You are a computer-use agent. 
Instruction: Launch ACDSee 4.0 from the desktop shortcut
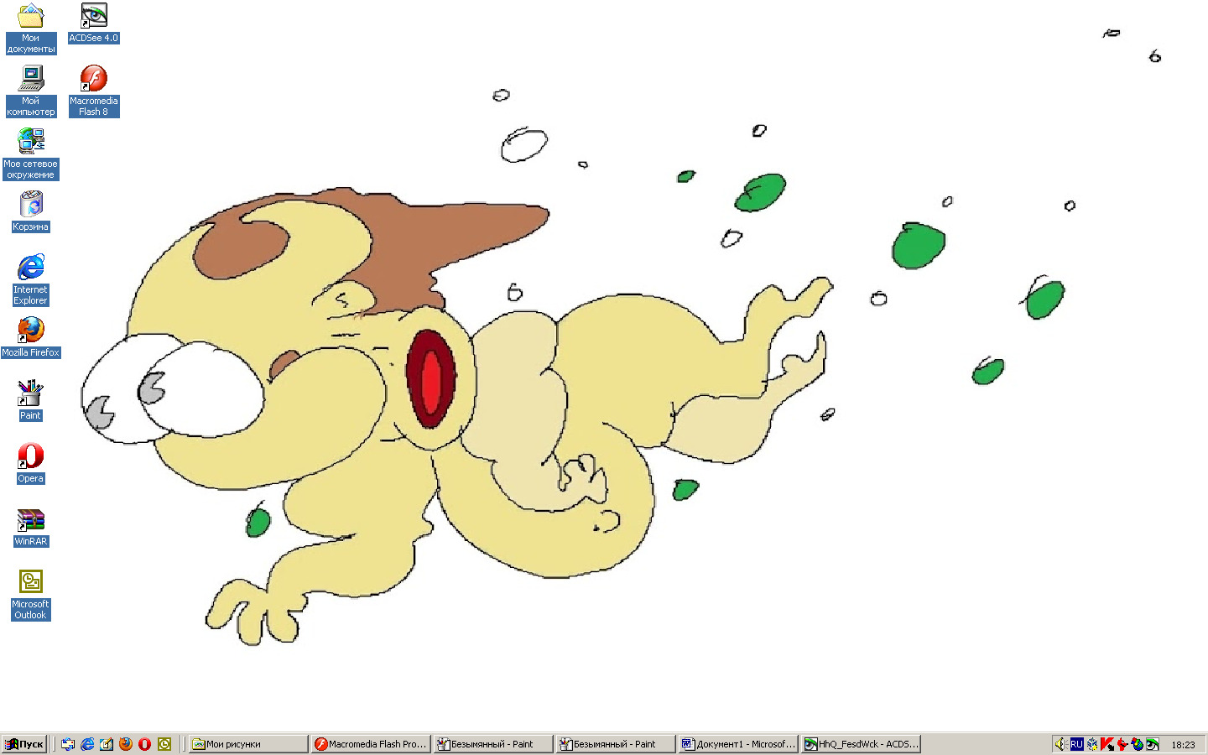tap(94, 23)
